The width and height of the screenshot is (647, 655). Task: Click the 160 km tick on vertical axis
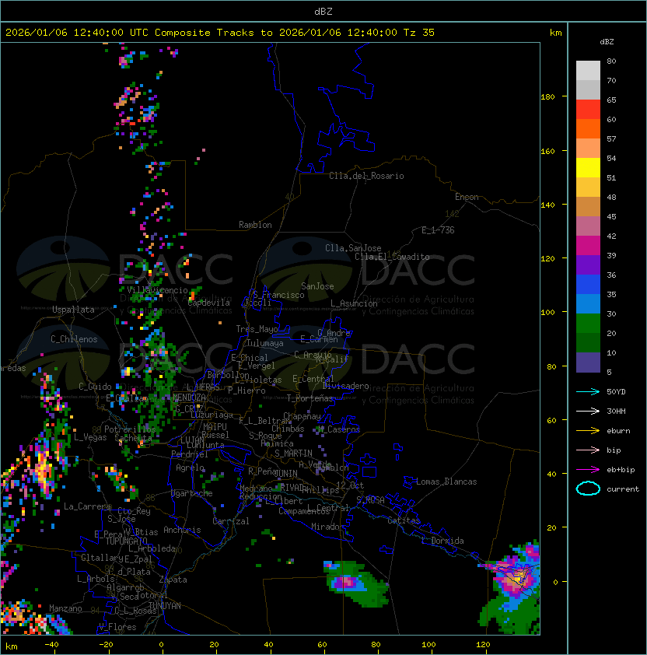click(547, 151)
